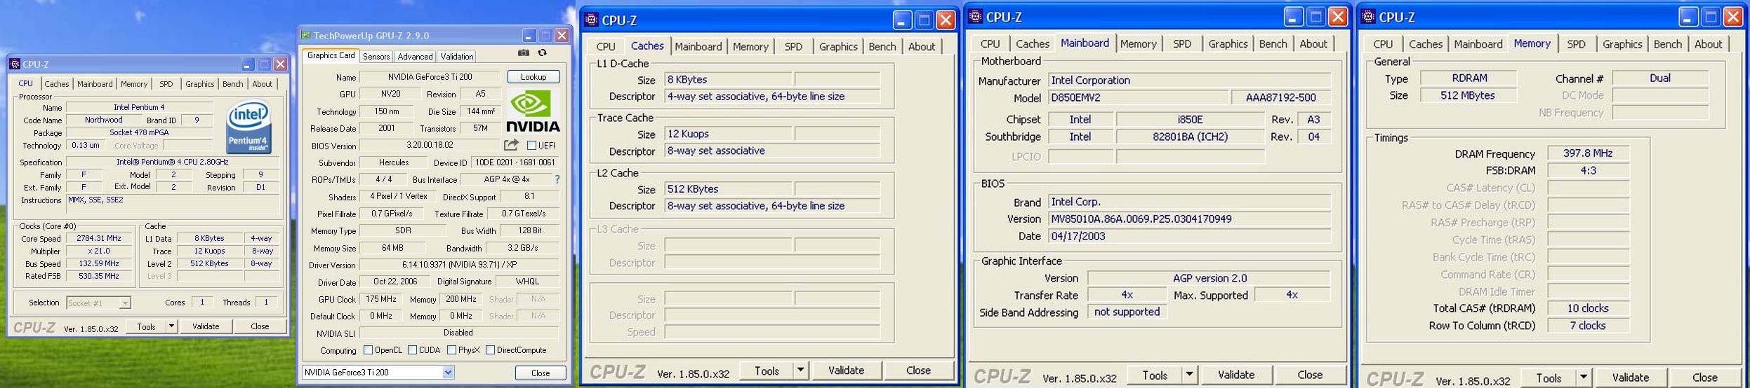Click the chipset value i850E

[x=1190, y=120]
